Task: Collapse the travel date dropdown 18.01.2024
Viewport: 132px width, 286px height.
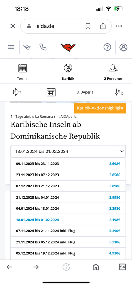Action: (68, 151)
